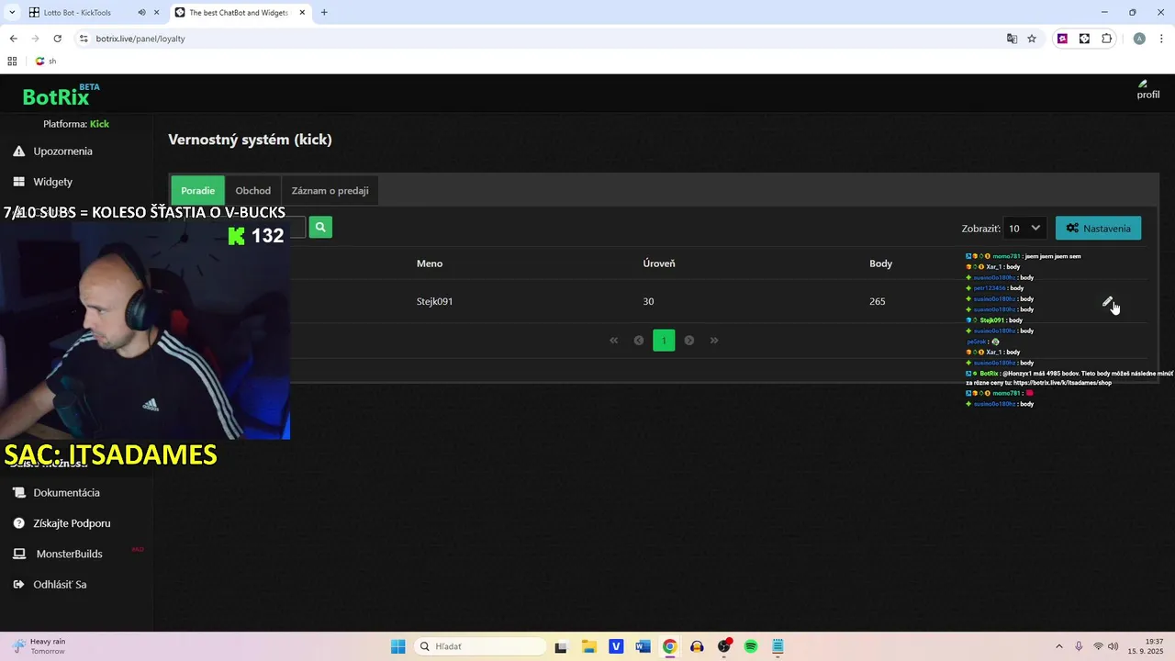Click the Body column header
The width and height of the screenshot is (1175, 661).
(880, 263)
